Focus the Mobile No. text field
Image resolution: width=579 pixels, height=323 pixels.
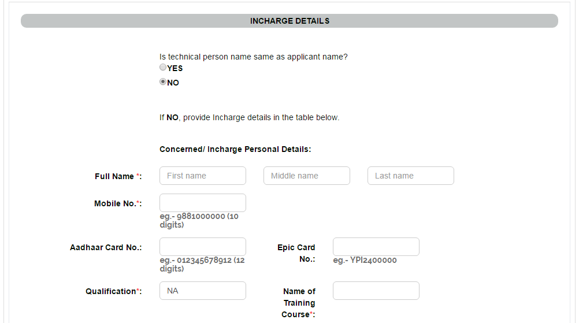tap(203, 203)
